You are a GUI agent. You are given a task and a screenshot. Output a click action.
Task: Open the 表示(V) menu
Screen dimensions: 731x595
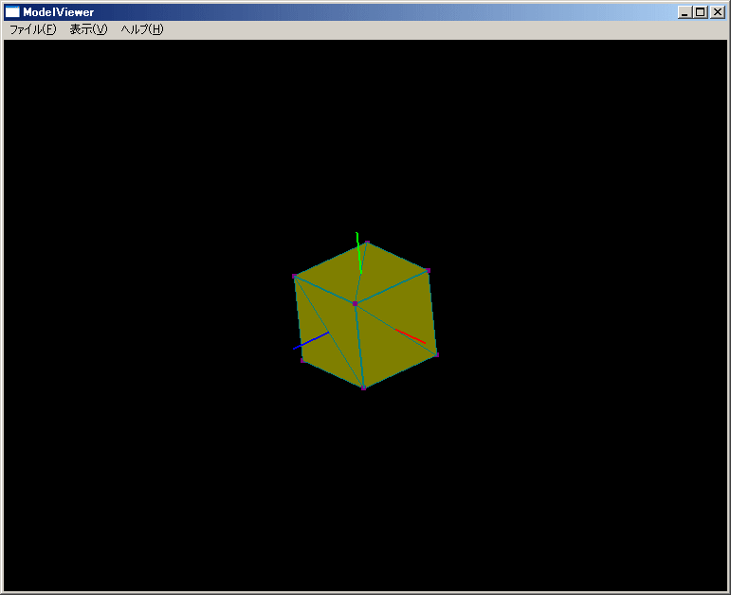88,29
